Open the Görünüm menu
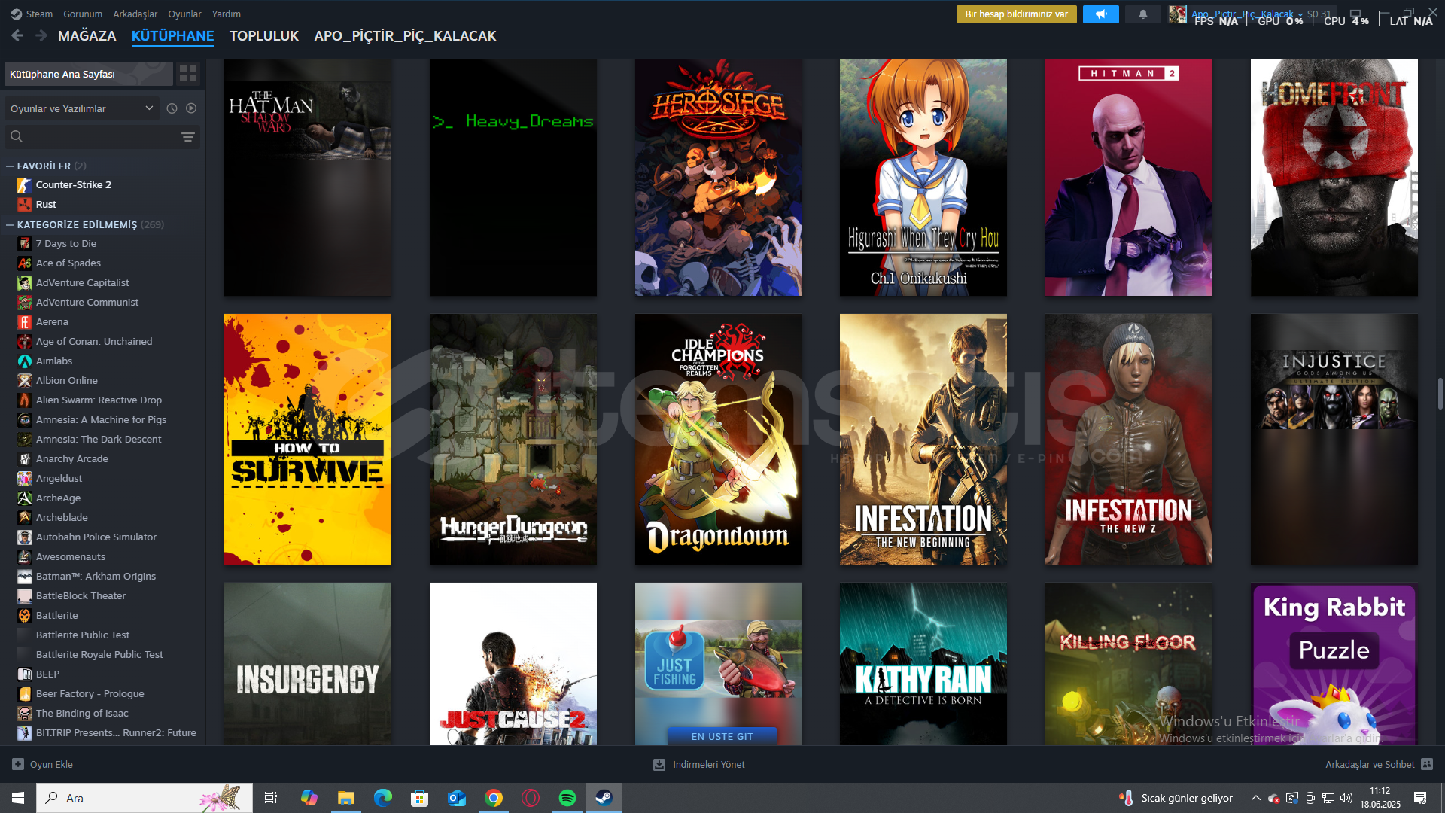The height and width of the screenshot is (813, 1445). tap(83, 14)
